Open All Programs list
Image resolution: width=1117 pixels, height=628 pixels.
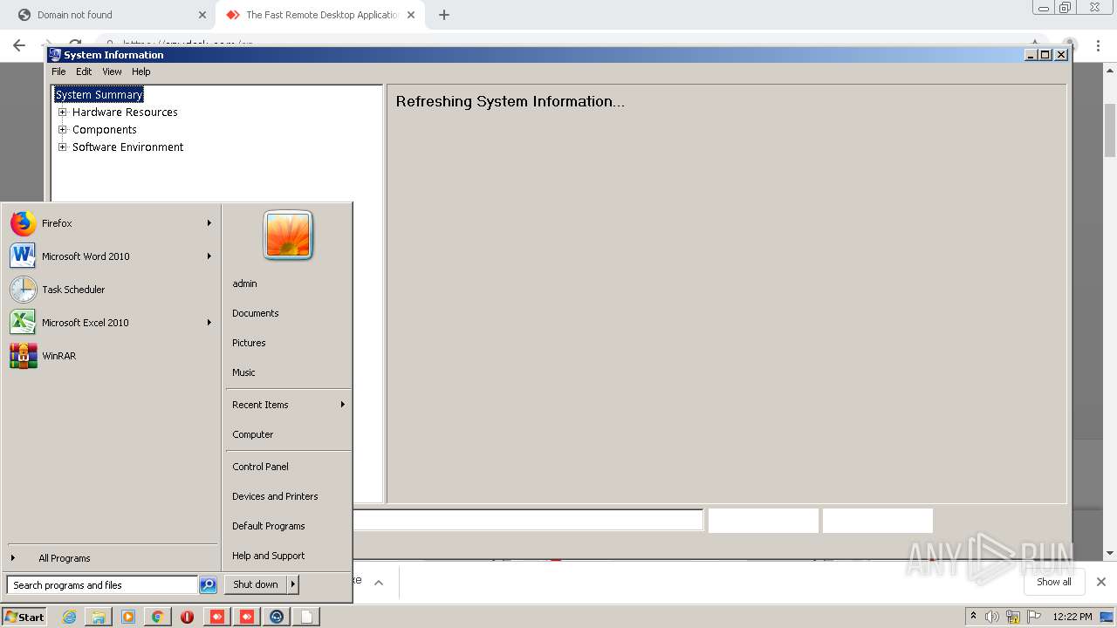(65, 558)
